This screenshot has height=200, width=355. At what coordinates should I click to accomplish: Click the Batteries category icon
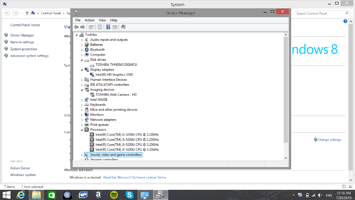click(87, 45)
